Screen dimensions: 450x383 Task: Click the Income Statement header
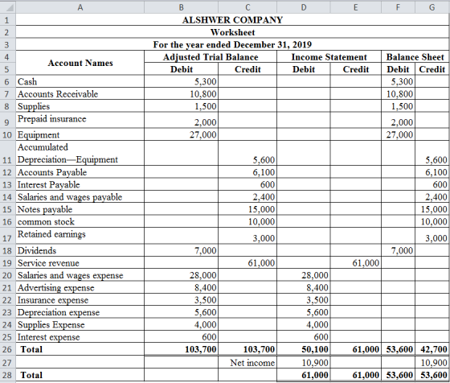click(x=329, y=57)
